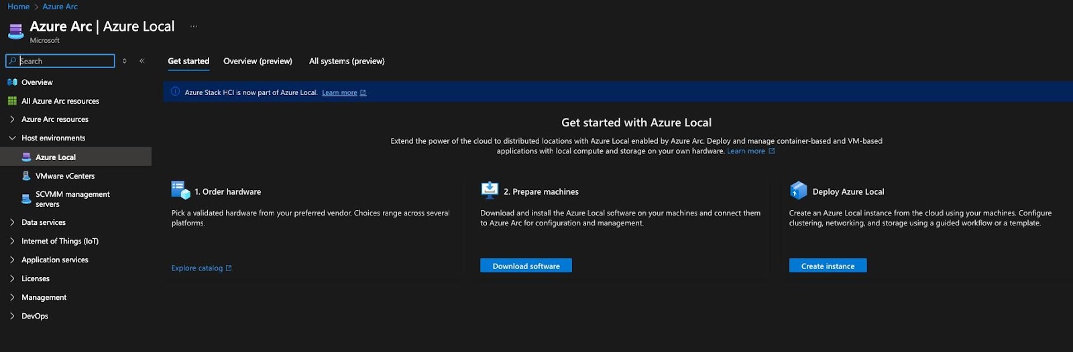Screen dimensions: 1073x352
Task: Click external link icon after description Learn more
Action: 771,151
